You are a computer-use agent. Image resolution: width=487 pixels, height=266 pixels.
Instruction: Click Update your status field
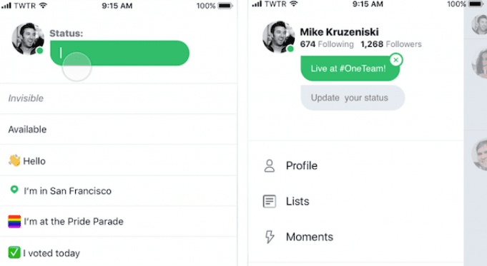pyautogui.click(x=353, y=98)
